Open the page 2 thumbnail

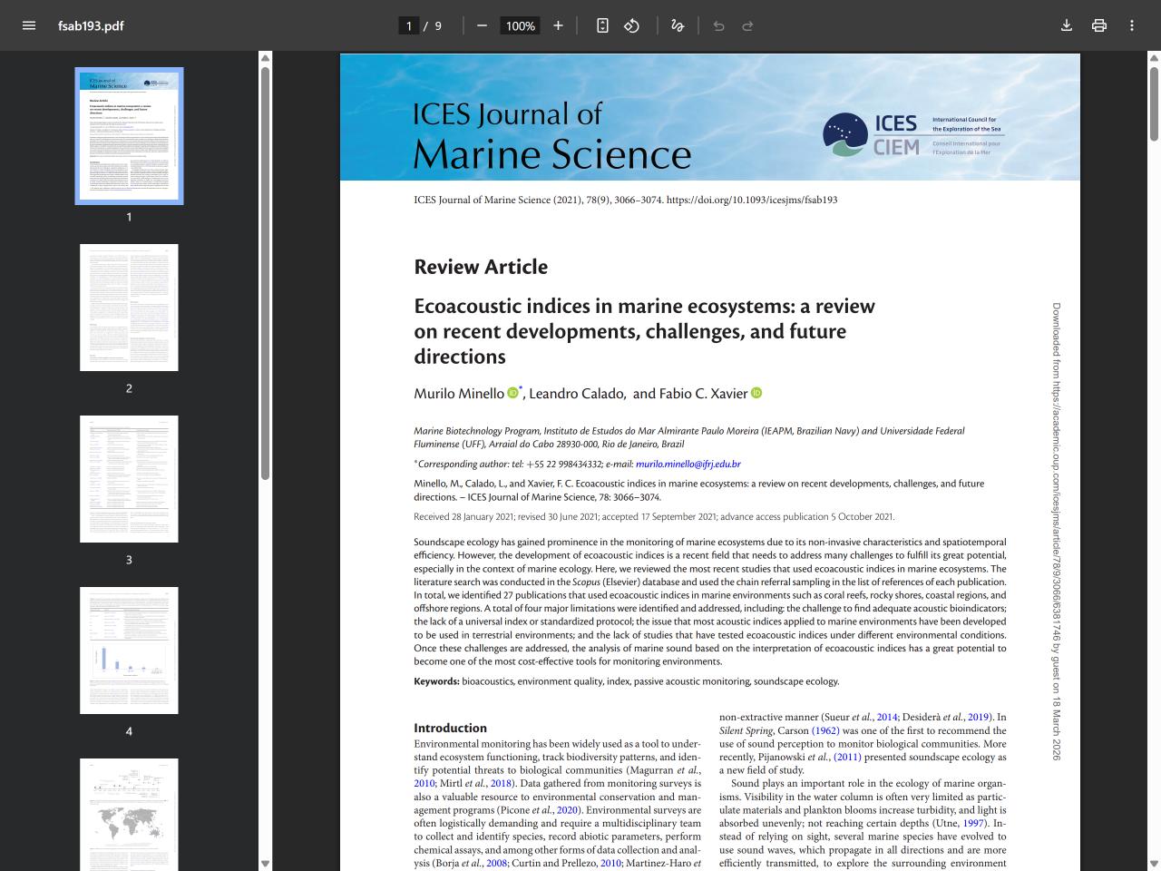[129, 307]
